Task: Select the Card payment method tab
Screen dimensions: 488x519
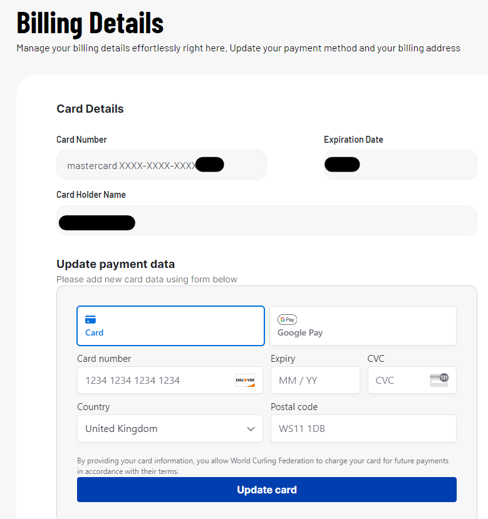Action: coord(170,326)
